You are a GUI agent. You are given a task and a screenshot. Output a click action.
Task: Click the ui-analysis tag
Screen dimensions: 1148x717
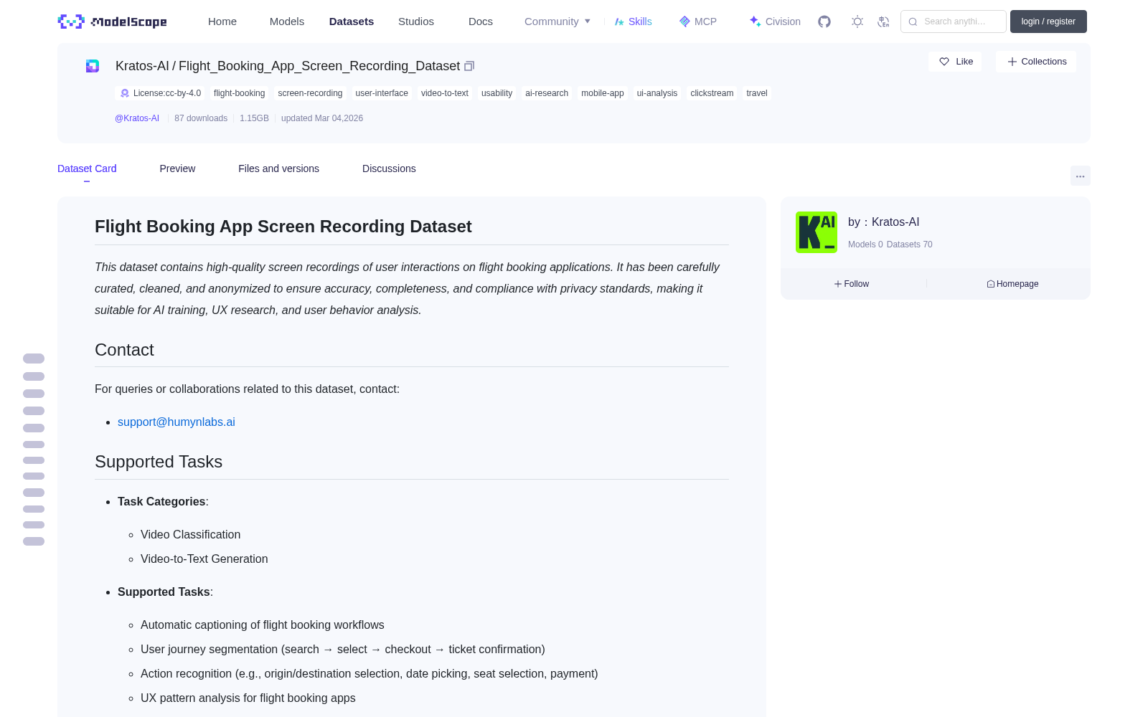pyautogui.click(x=657, y=93)
